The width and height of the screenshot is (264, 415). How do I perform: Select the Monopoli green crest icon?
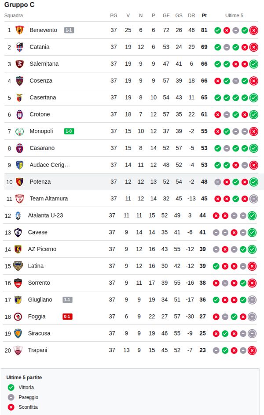click(19, 131)
